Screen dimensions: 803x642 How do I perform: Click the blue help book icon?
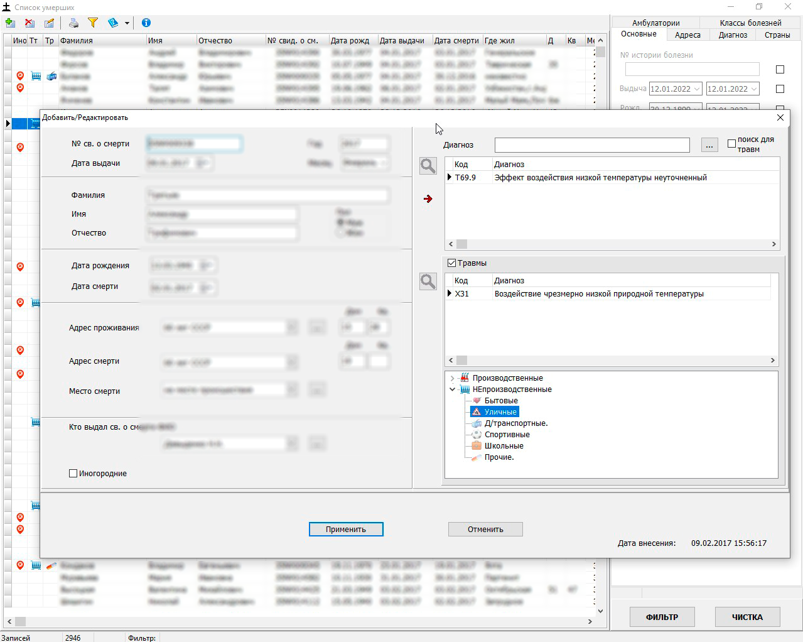[113, 23]
